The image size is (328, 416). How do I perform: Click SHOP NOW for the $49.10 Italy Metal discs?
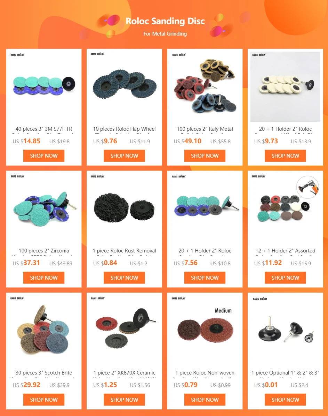click(x=205, y=156)
